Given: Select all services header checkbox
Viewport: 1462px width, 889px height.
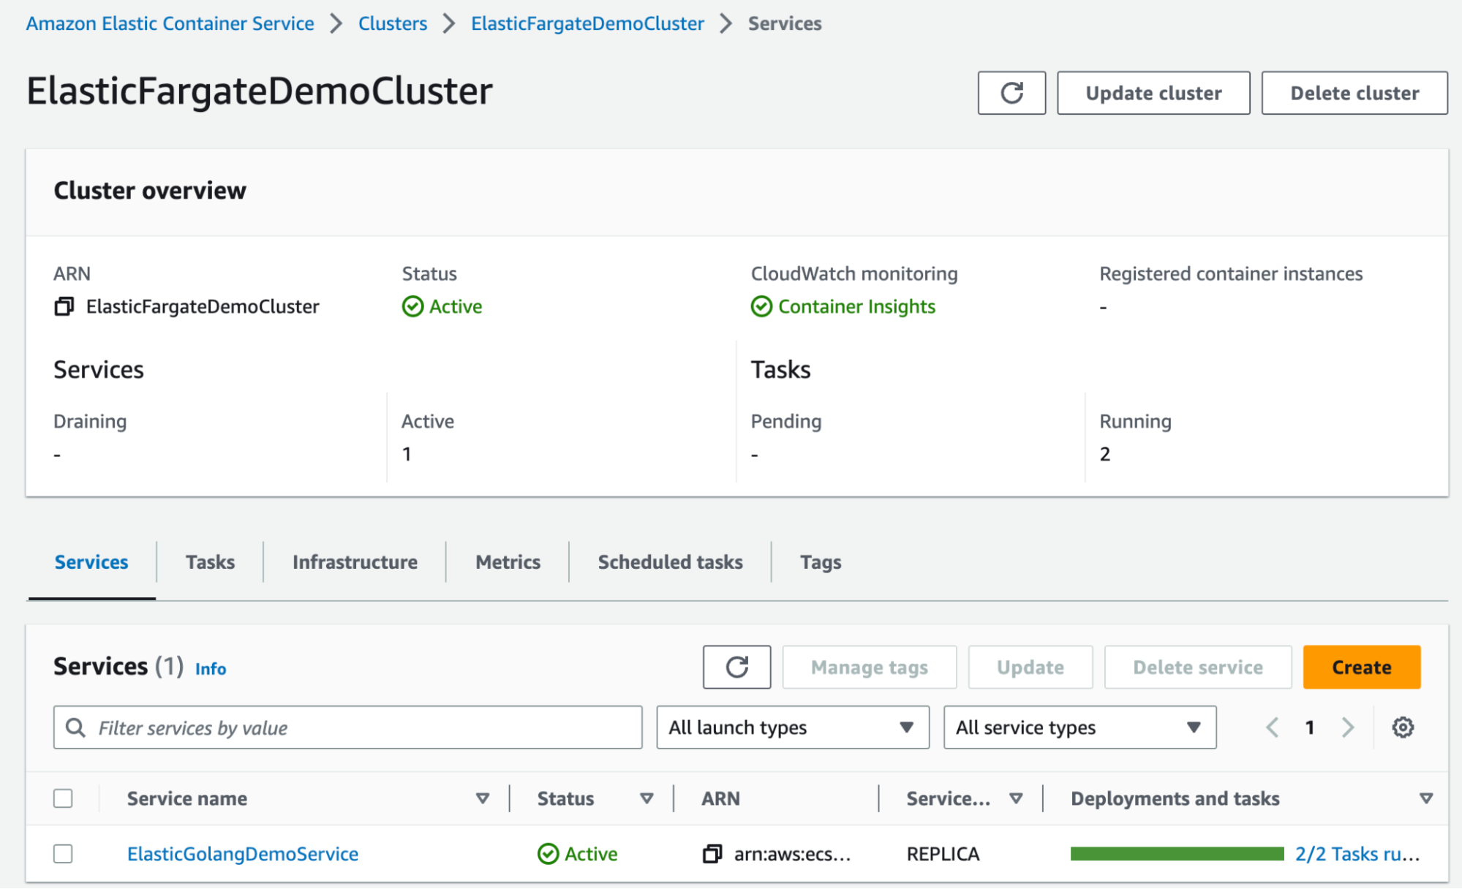Looking at the screenshot, I should click(64, 798).
